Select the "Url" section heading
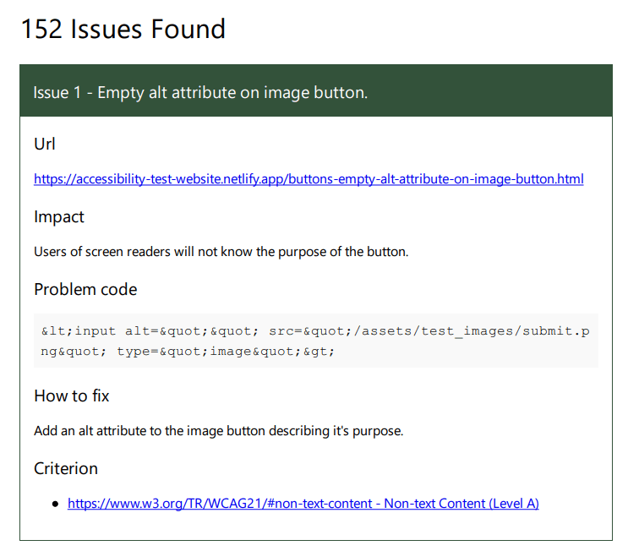This screenshot has height=551, width=628. [45, 145]
